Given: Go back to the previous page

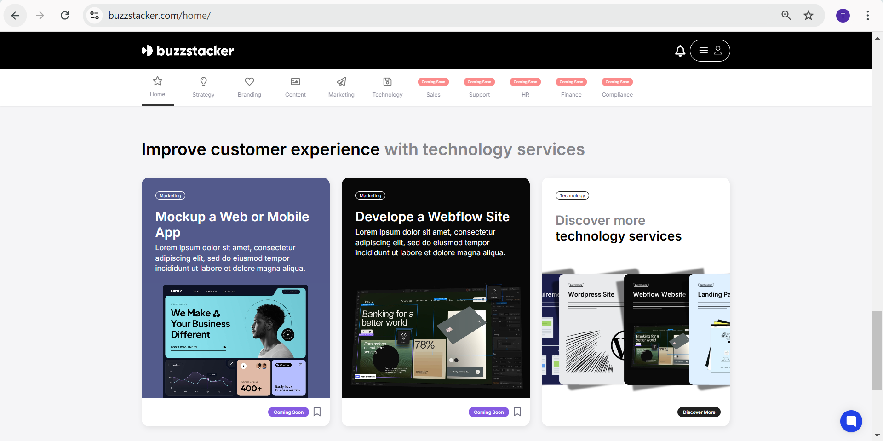Looking at the screenshot, I should point(15,16).
